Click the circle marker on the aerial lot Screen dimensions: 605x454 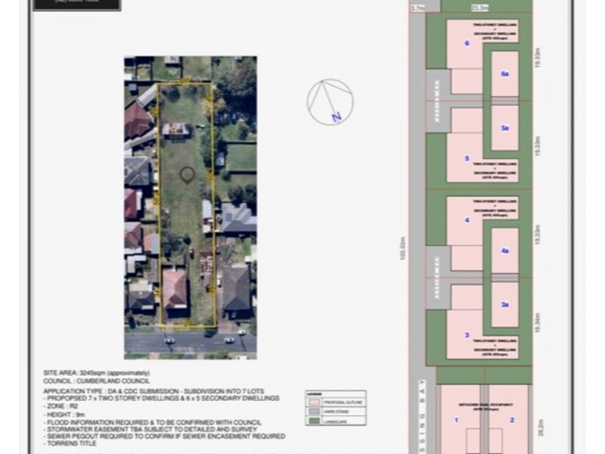[x=187, y=175]
